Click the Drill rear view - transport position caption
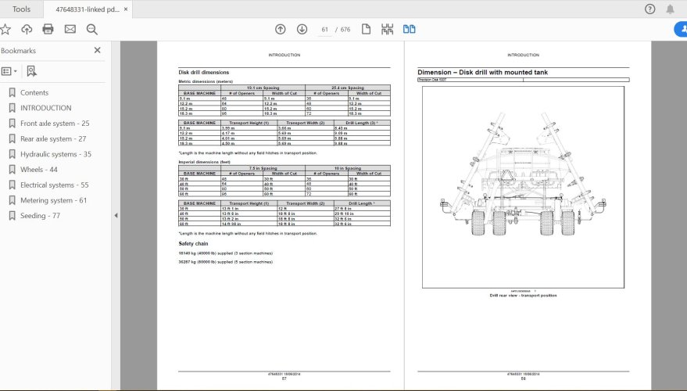Viewport: 687px width, 391px height. [523, 296]
